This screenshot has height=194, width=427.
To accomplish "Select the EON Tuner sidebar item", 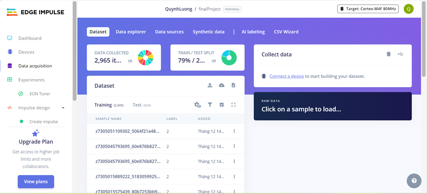I will pos(40,94).
